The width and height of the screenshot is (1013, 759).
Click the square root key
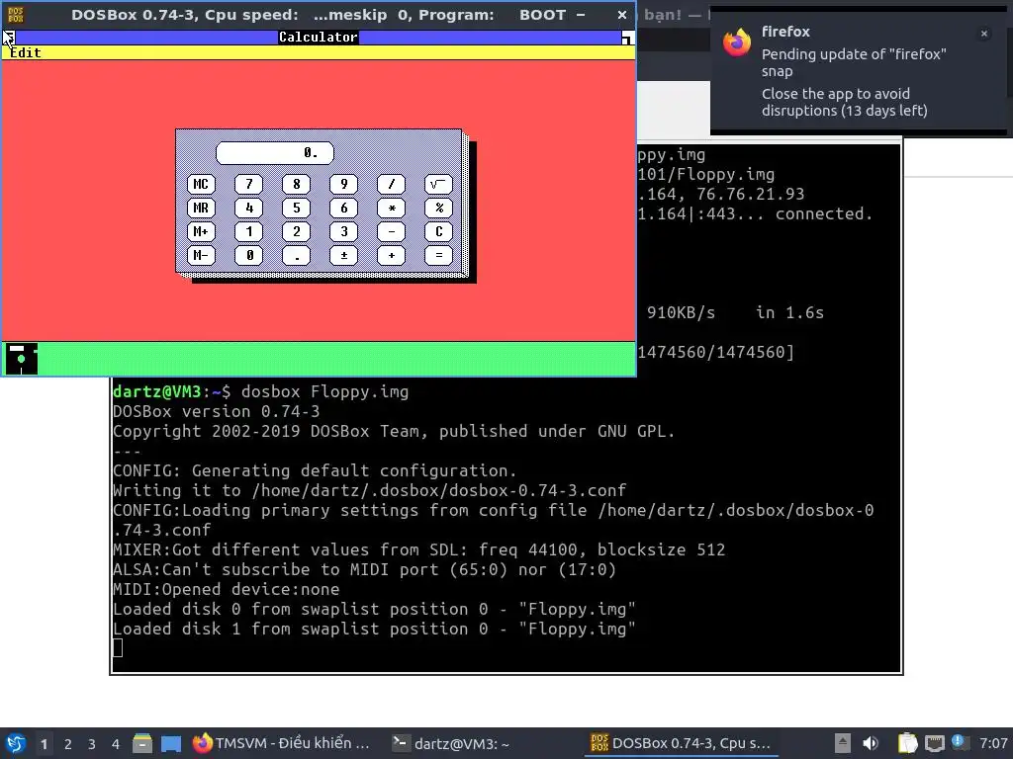(438, 184)
